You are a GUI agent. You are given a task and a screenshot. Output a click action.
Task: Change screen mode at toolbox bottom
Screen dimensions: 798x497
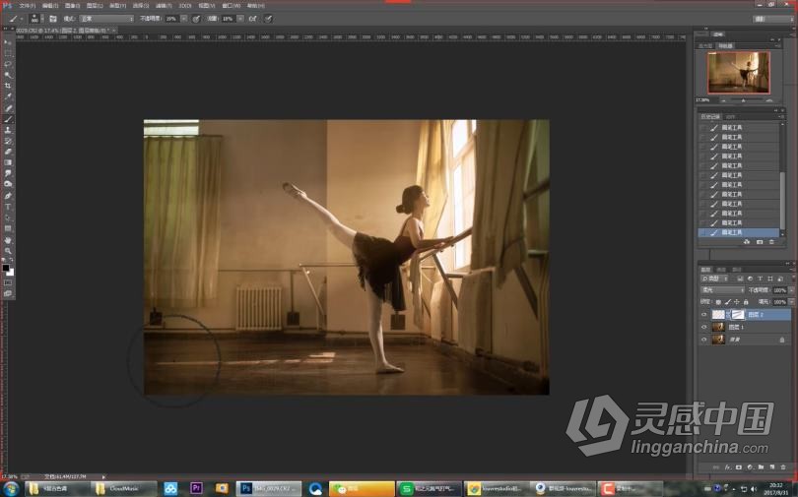click(8, 293)
